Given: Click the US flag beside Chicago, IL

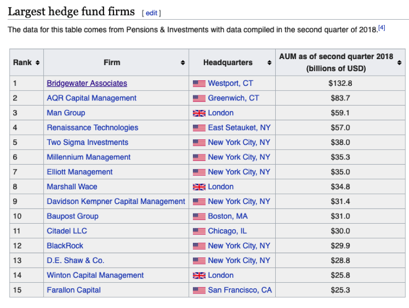Looking at the screenshot, I should (199, 231).
